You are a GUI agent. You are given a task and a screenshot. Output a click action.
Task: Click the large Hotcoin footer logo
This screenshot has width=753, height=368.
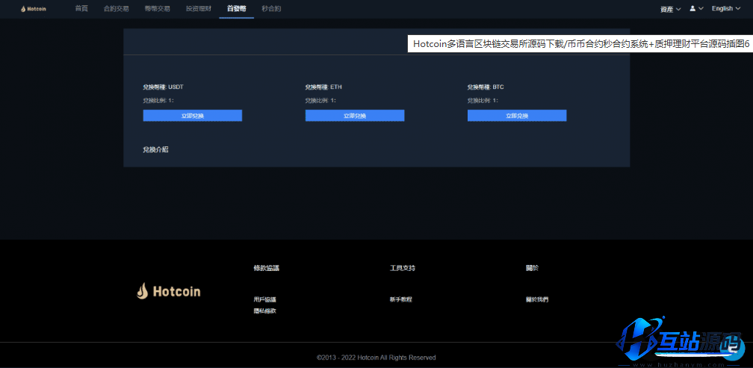tap(169, 291)
